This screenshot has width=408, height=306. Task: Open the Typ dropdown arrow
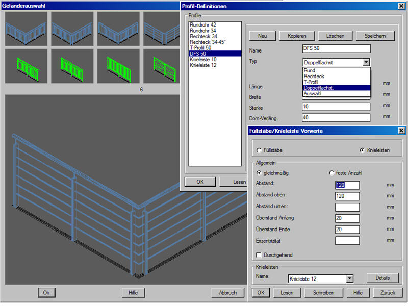[x=366, y=62]
